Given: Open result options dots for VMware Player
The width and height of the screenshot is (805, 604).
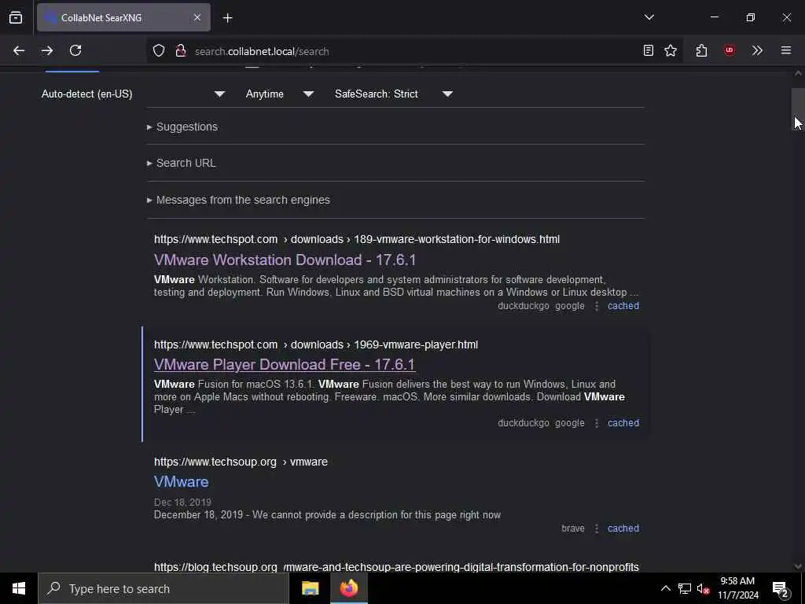Looking at the screenshot, I should pos(597,423).
